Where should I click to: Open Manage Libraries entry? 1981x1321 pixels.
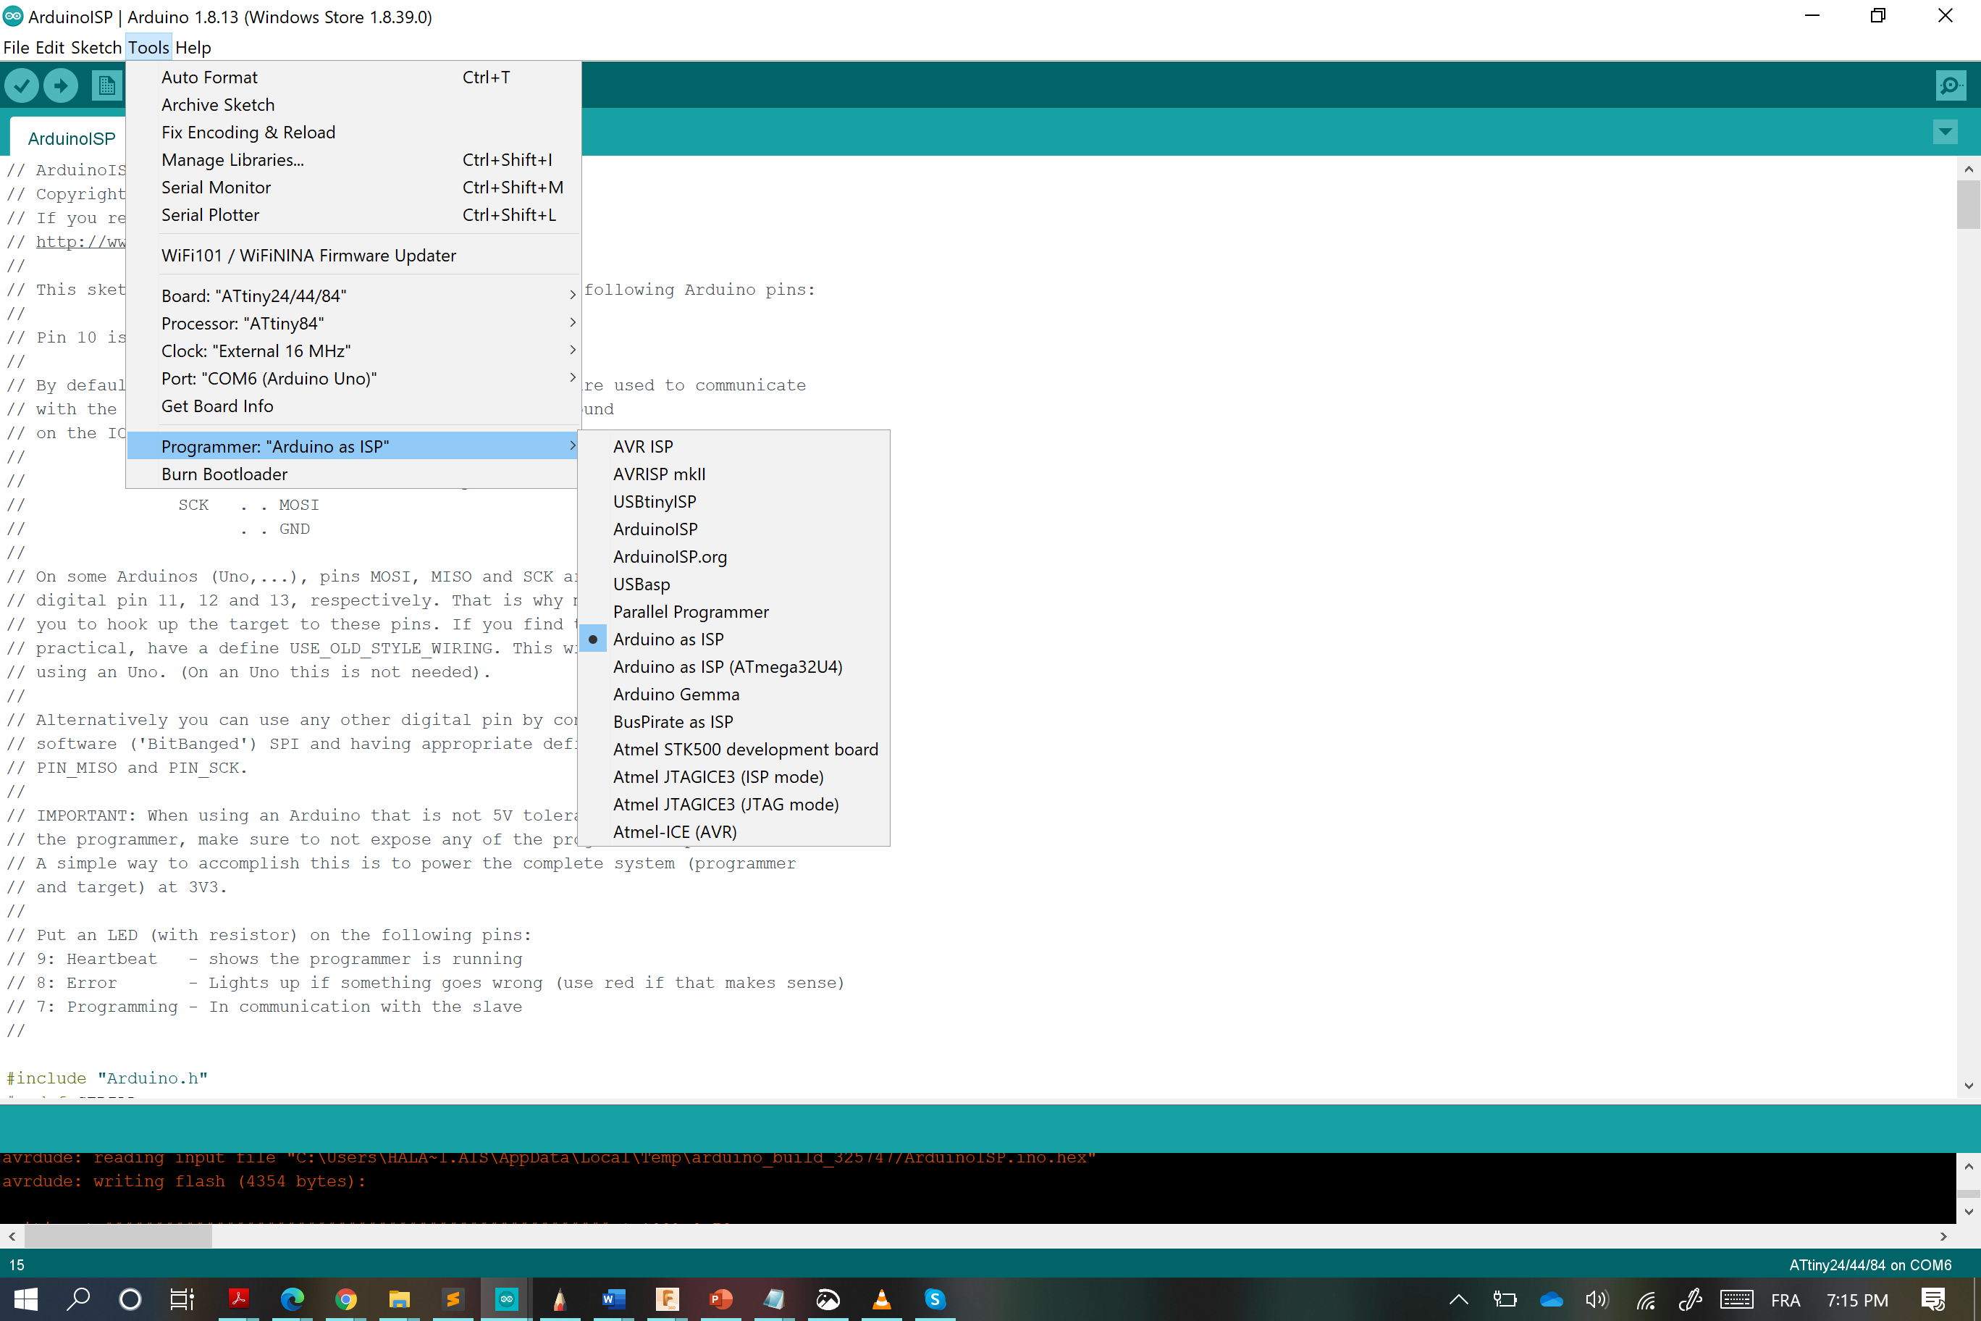[x=232, y=160]
